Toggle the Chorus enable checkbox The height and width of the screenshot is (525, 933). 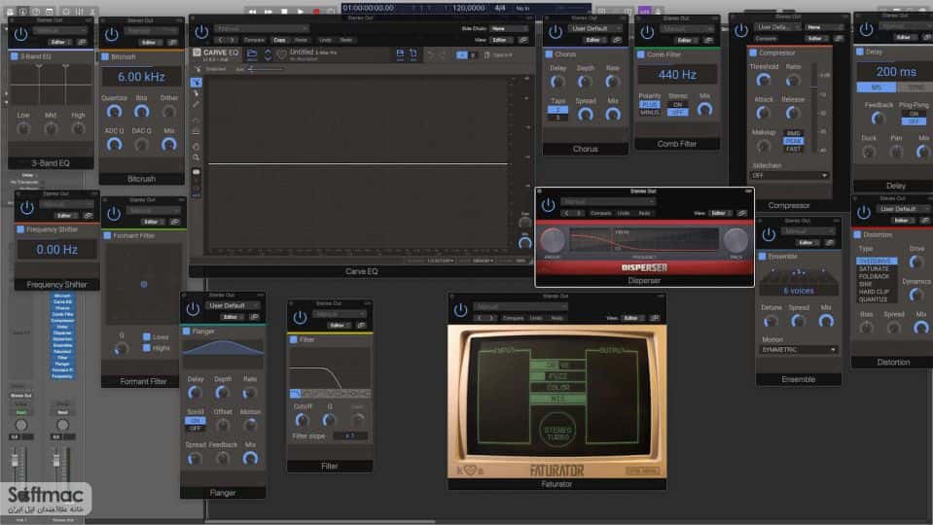pos(549,54)
